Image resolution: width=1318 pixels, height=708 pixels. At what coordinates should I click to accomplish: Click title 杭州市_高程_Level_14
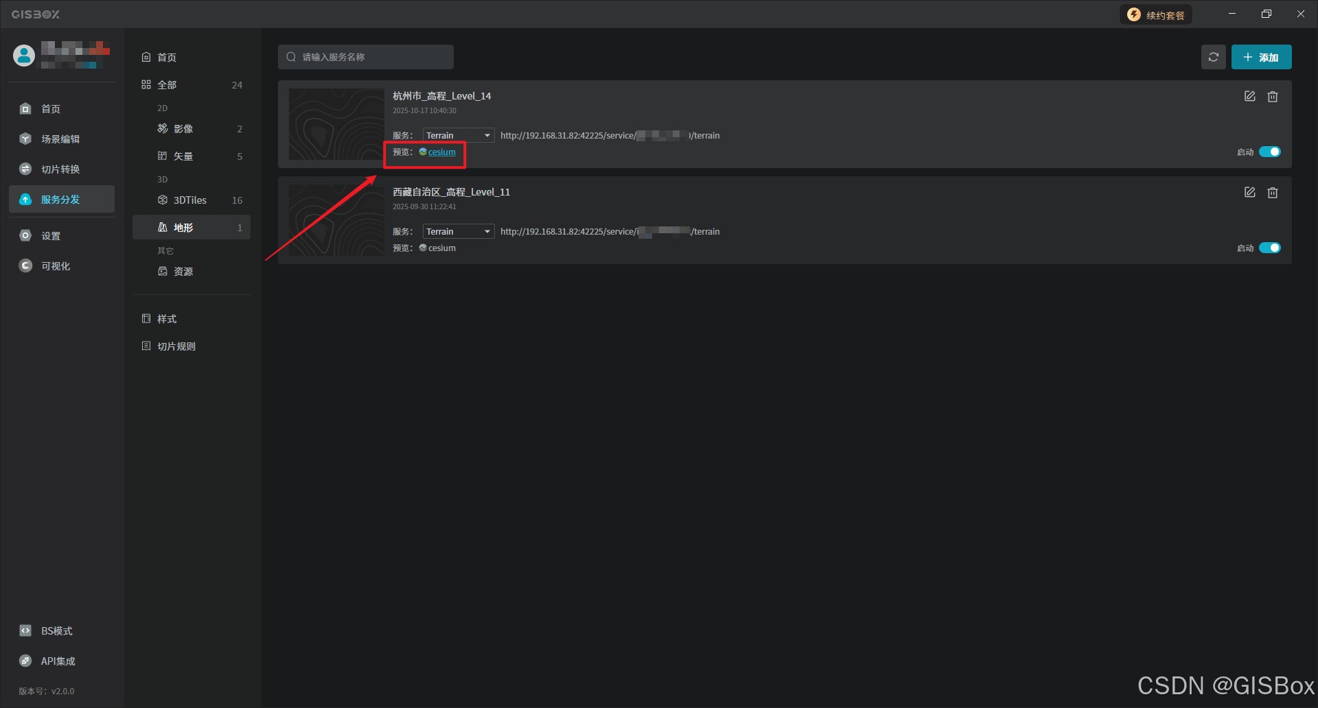(x=442, y=96)
